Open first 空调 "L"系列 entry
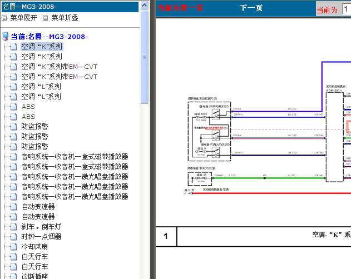 point(41,87)
